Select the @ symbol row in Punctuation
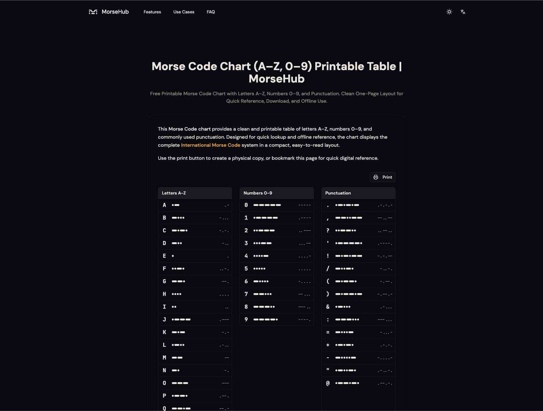The width and height of the screenshot is (543, 411). [358, 383]
